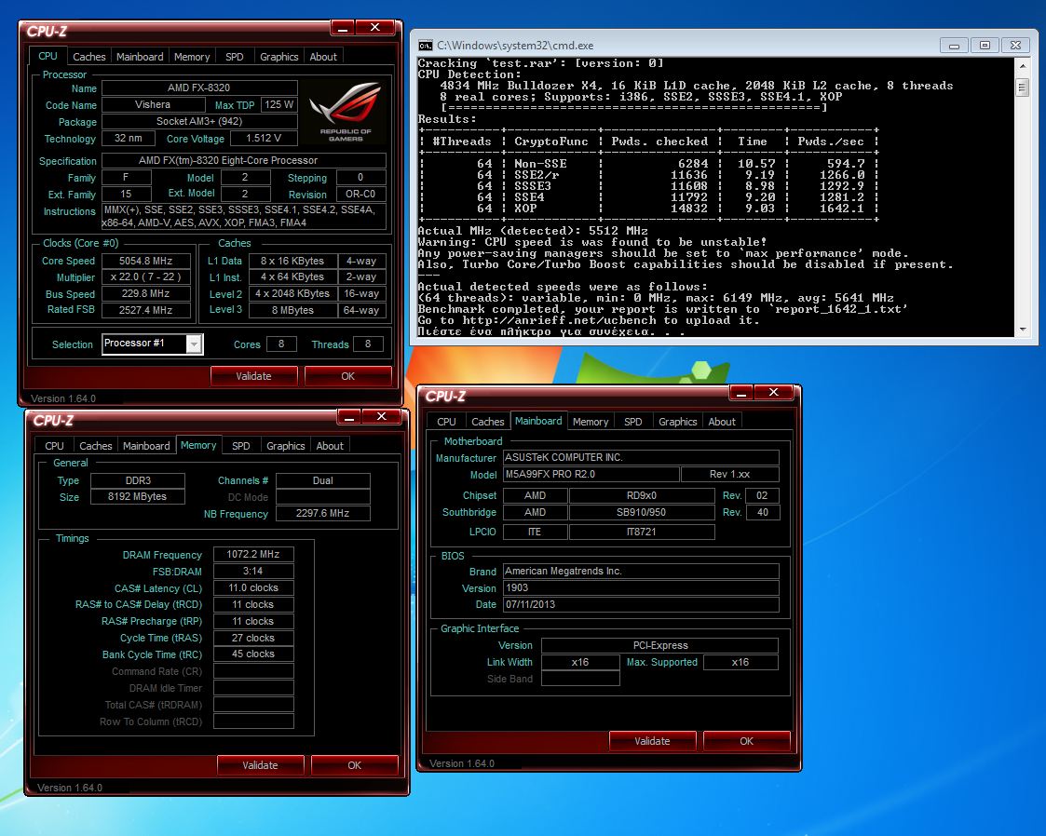Go to Graphics tab in the CPU-Z Mainboard window
This screenshot has width=1046, height=836.
pos(678,422)
